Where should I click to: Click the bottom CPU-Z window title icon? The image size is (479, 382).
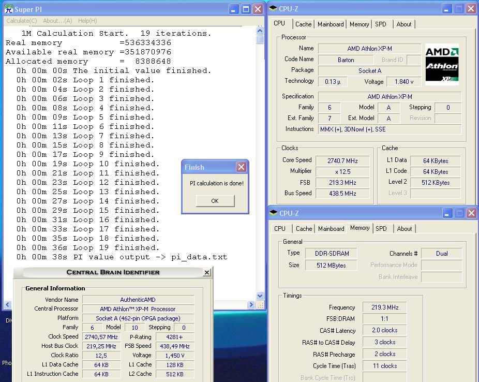pos(274,213)
